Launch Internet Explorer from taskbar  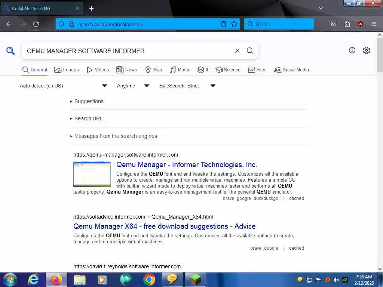point(33,280)
